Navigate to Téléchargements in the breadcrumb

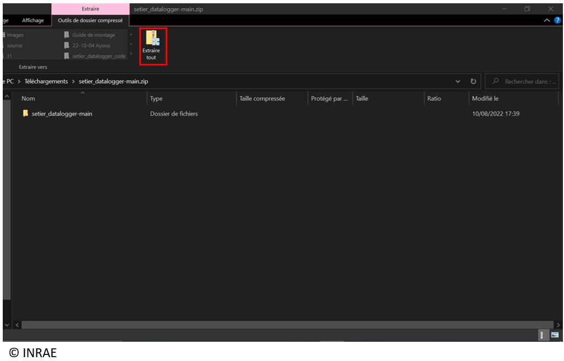click(x=46, y=81)
